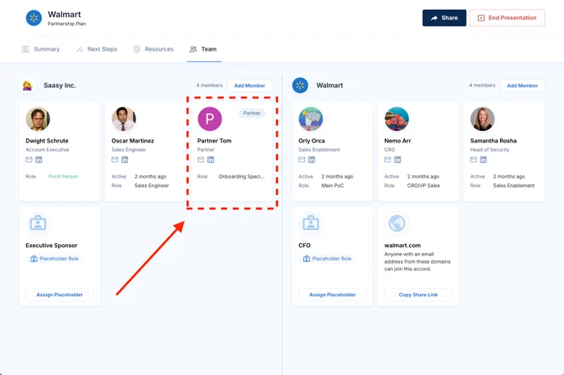Open Samantha Rosha's LinkedIn icon
This screenshot has width=564, height=375.
point(484,160)
